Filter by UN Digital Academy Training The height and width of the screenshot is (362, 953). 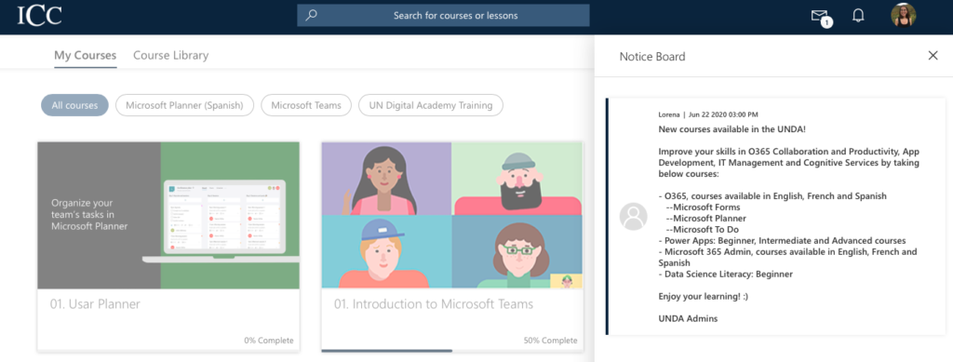point(431,105)
